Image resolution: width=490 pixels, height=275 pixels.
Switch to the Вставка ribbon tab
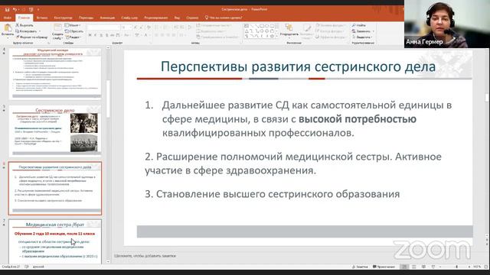coord(42,18)
